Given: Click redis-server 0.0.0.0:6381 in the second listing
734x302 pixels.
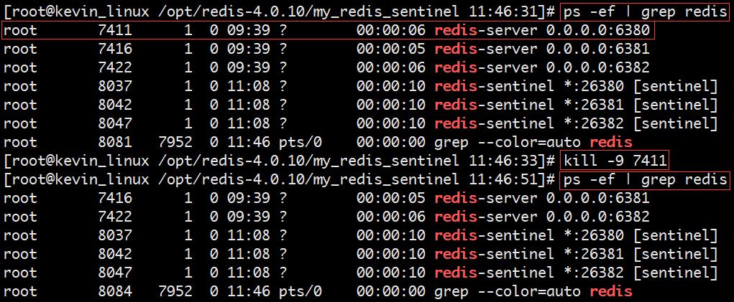Looking at the screenshot, I should 542,199.
